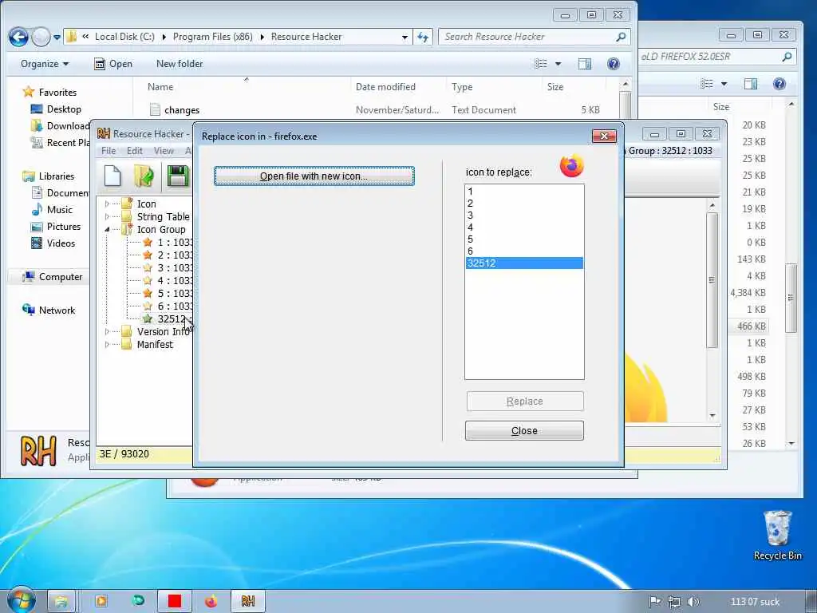Open the recent pages dropdown next to forward button
The width and height of the screenshot is (817, 613).
coord(57,37)
